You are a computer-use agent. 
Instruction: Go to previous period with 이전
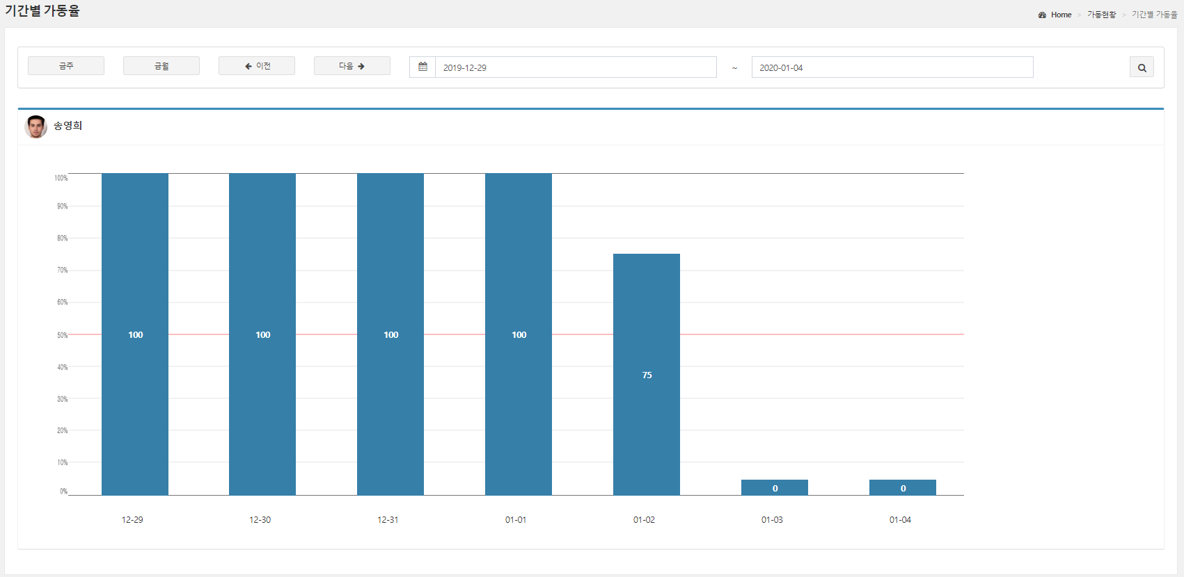(257, 66)
